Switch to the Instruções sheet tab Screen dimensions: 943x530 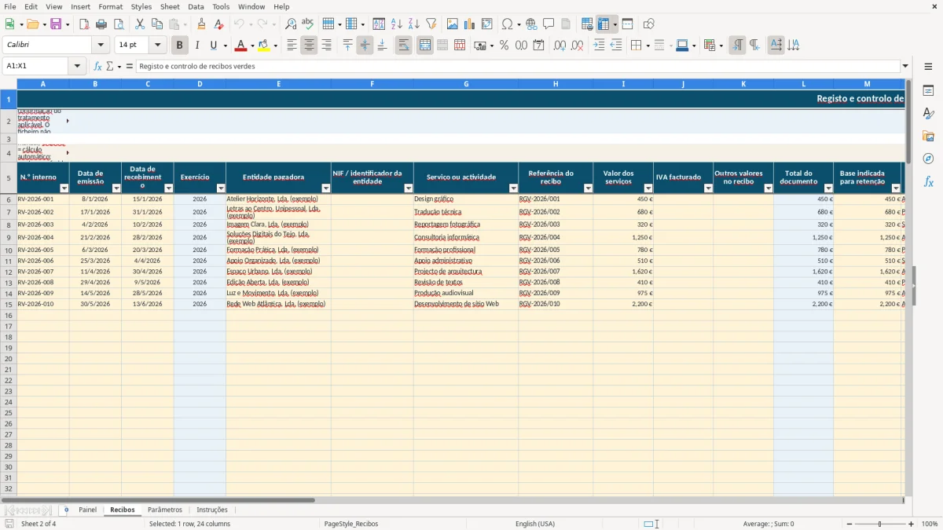[x=212, y=510]
